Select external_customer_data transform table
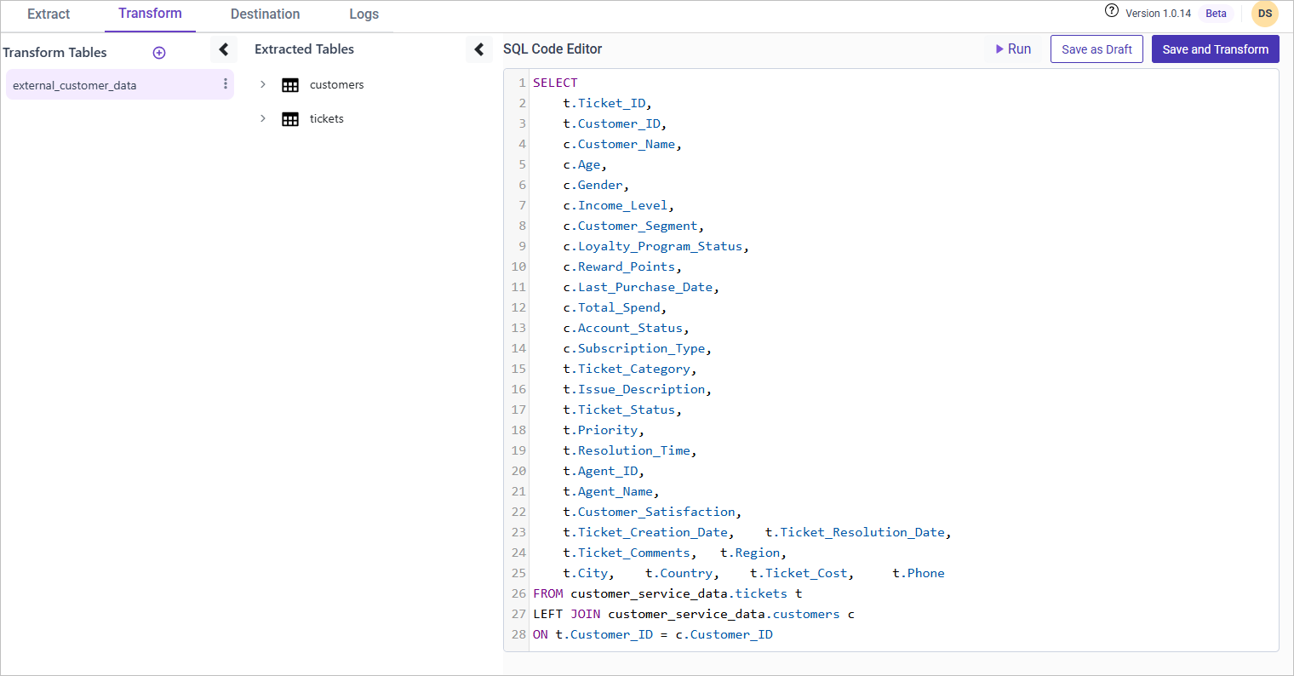Screen dimensions: 1294x676 (75, 85)
